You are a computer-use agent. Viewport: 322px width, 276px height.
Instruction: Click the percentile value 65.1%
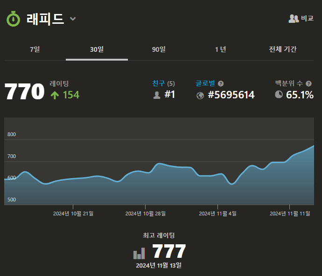point(300,95)
